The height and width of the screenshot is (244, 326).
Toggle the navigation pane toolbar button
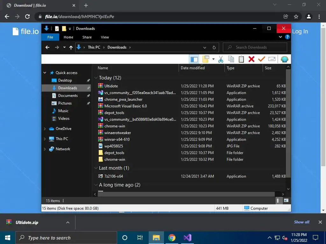pyautogui.click(x=194, y=59)
